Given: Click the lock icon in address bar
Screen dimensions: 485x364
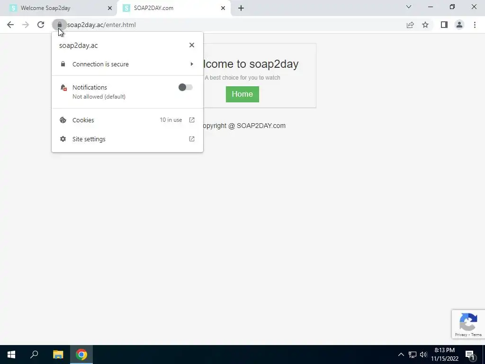Looking at the screenshot, I should [59, 25].
